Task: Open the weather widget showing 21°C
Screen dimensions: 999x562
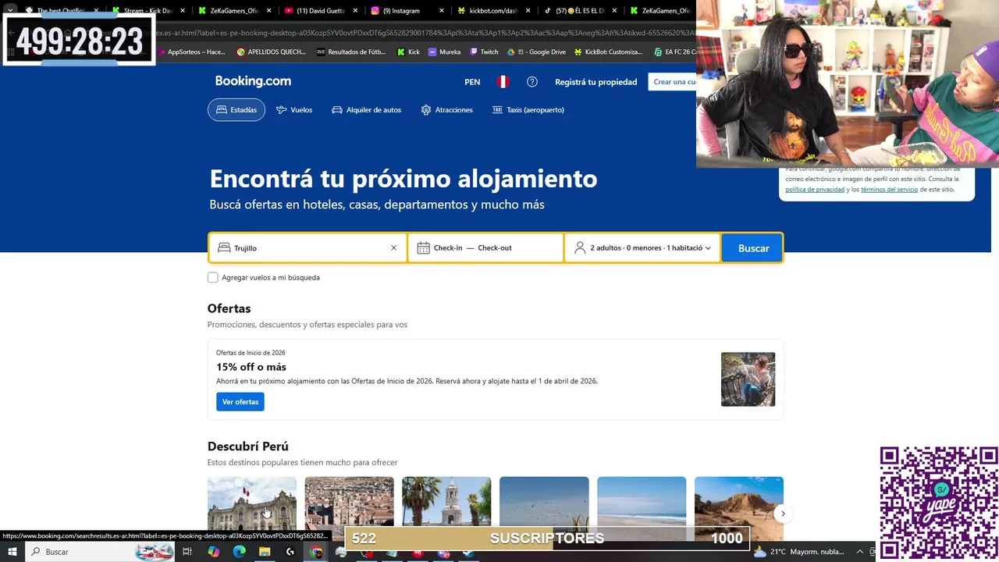Action: click(800, 552)
